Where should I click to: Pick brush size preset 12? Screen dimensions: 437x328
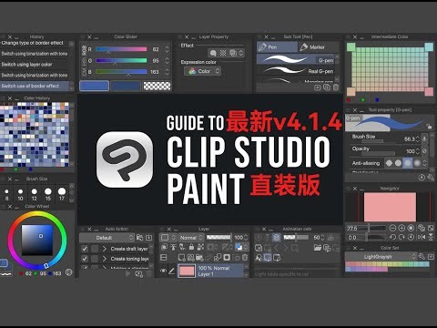tap(35, 194)
